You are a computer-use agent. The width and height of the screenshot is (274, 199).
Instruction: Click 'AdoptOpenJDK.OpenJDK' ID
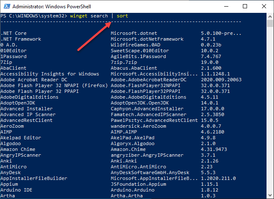click(x=140, y=103)
